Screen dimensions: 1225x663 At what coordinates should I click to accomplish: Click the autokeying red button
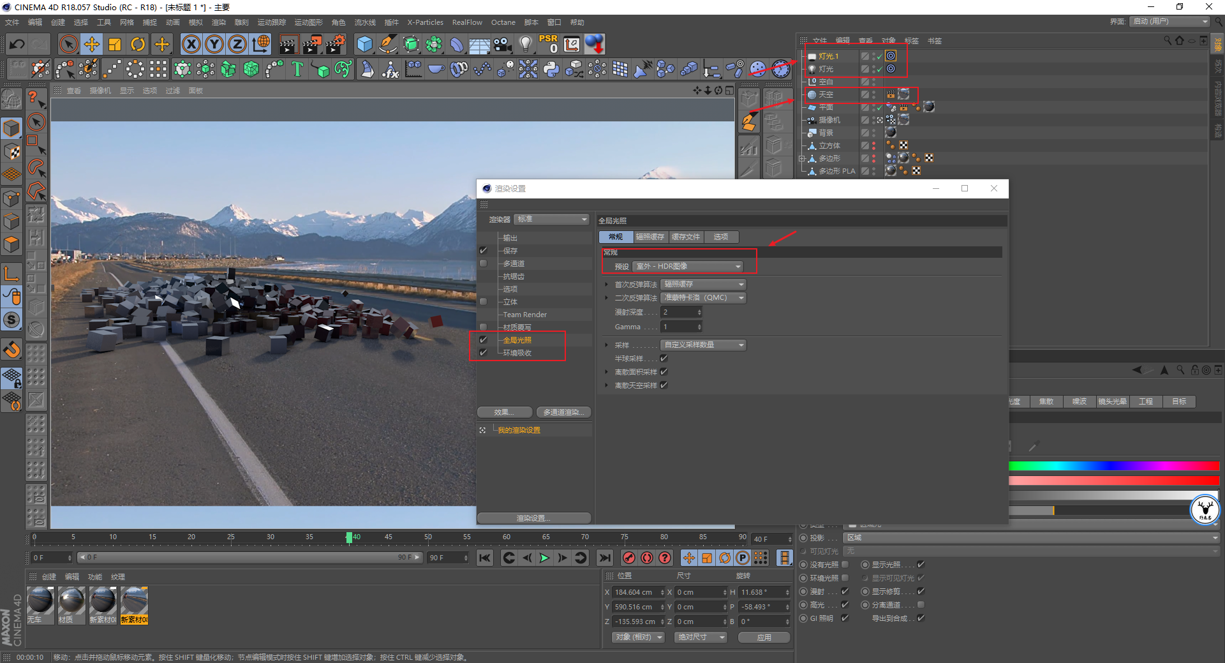click(647, 558)
